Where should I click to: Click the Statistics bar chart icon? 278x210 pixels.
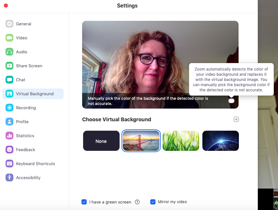point(9,136)
